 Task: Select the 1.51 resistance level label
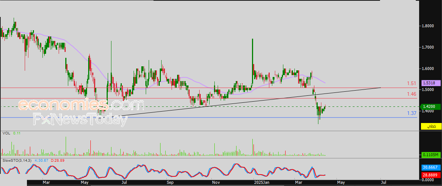pyautogui.click(x=412, y=84)
